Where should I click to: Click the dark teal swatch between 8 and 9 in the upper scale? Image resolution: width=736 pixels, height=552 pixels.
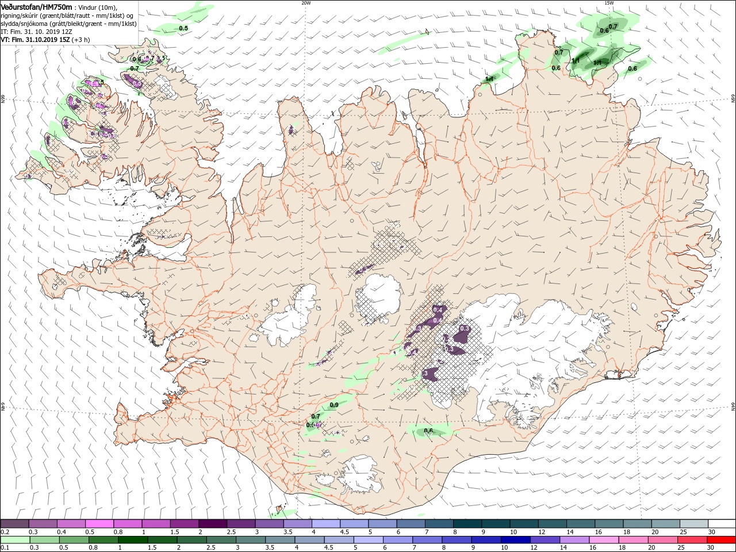tap(467, 524)
